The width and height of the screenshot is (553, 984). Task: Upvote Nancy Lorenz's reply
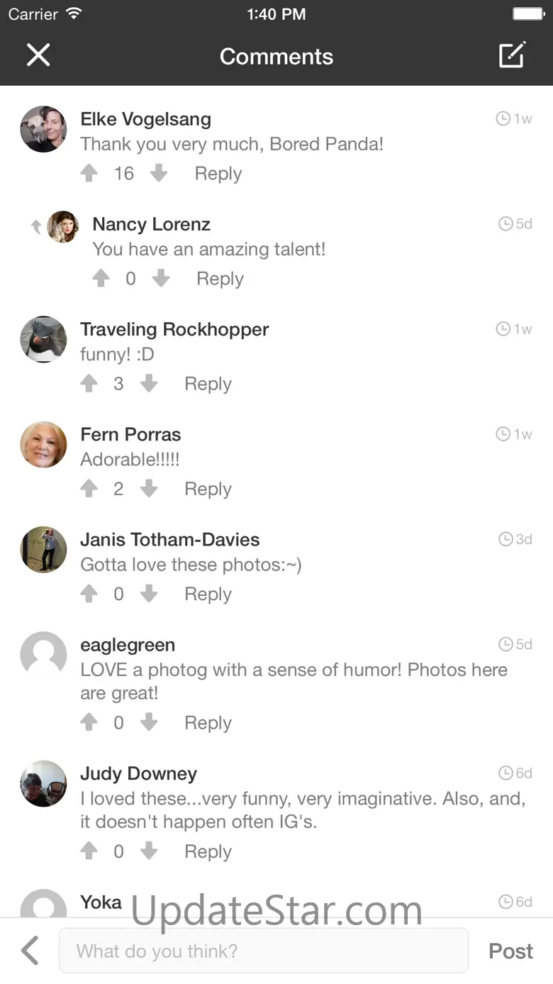(x=101, y=278)
